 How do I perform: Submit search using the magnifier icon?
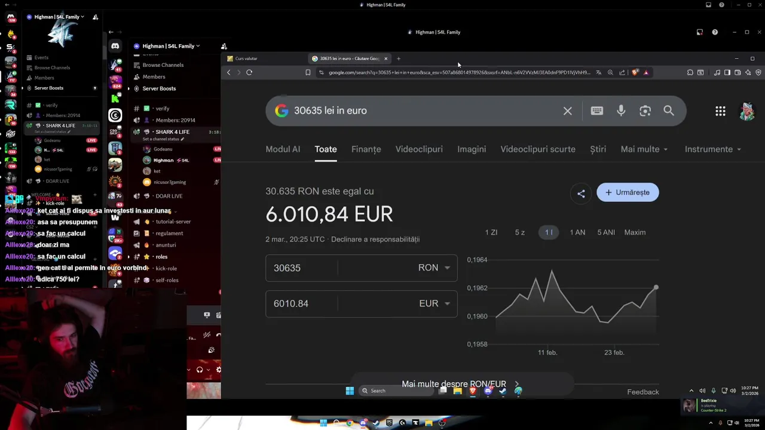[x=668, y=110]
